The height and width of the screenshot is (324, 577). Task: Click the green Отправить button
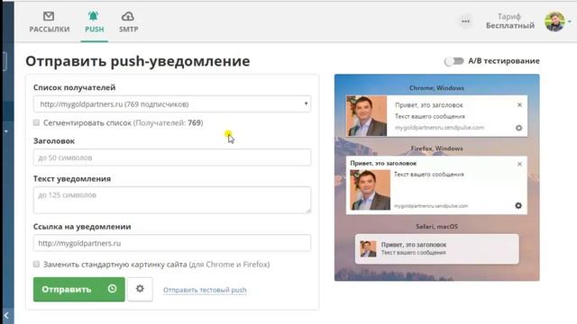click(78, 290)
